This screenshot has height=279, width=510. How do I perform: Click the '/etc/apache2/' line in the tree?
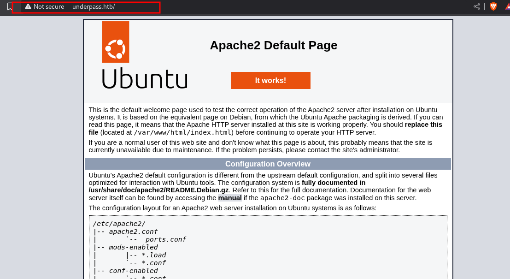pyautogui.click(x=119, y=224)
